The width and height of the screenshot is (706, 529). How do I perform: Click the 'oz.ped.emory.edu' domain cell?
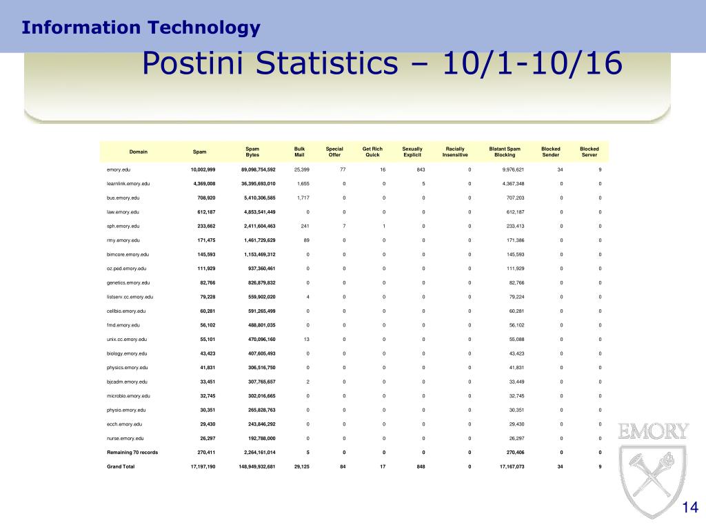click(127, 269)
